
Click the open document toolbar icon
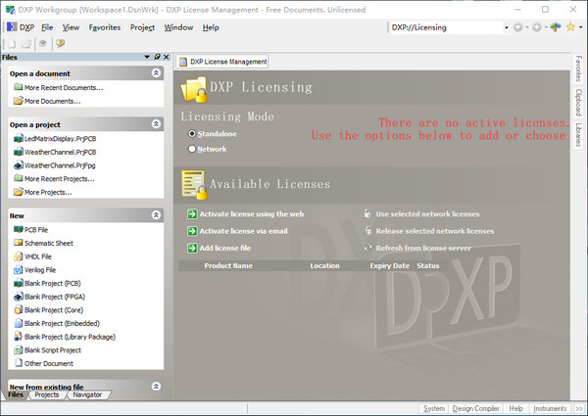pos(25,44)
